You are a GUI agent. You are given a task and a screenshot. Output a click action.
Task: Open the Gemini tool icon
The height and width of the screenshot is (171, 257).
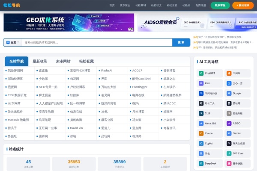229,133
